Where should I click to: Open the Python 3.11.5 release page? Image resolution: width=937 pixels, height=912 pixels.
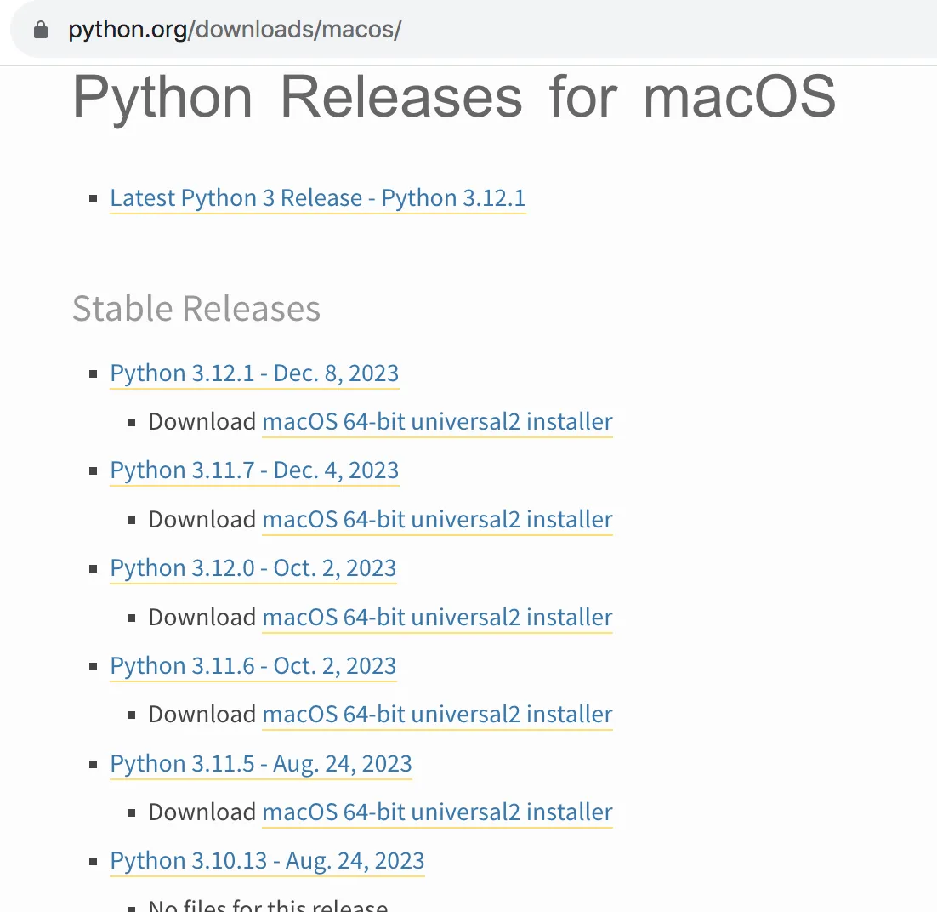260,763
